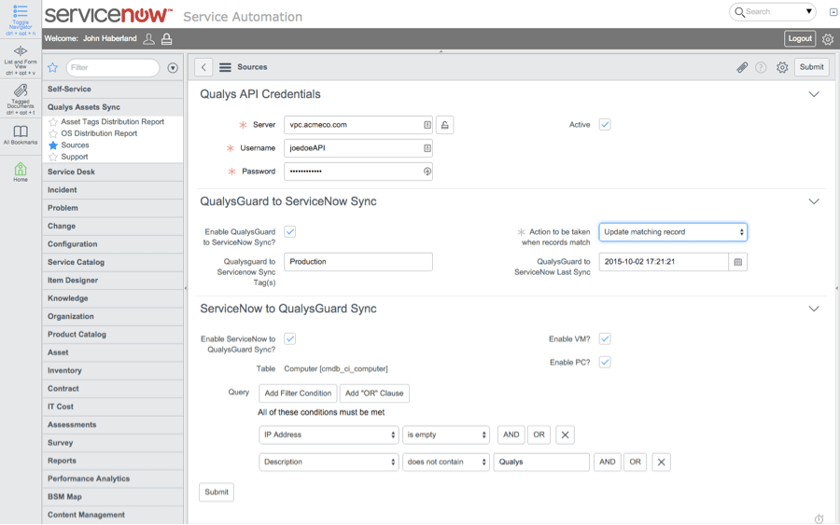Click the suggestion icon inside the Server field
The height and width of the screenshot is (525, 840).
[427, 125]
